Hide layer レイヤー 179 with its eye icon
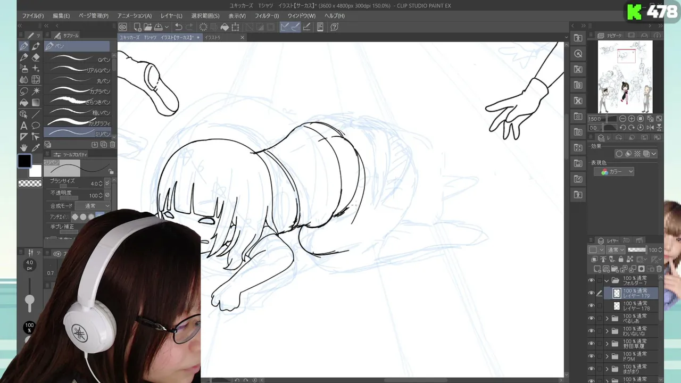 click(591, 293)
